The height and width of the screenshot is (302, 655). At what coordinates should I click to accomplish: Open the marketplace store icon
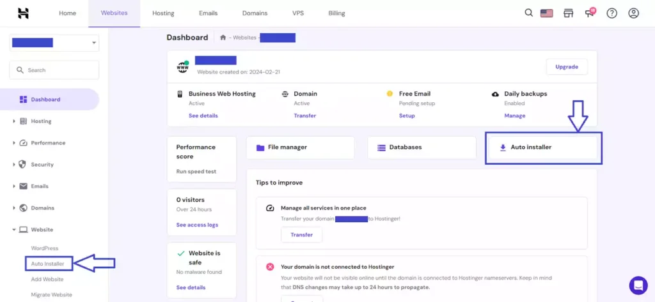coord(568,13)
